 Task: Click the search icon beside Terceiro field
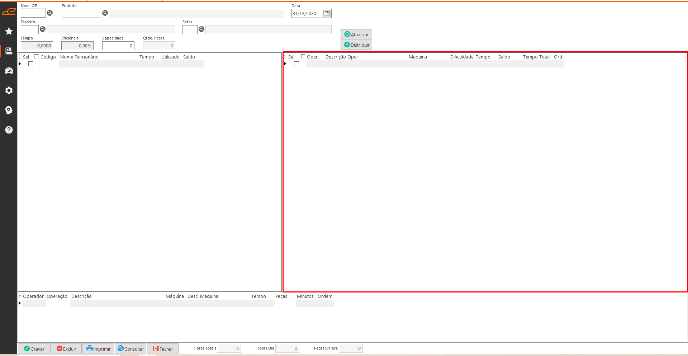43,29
